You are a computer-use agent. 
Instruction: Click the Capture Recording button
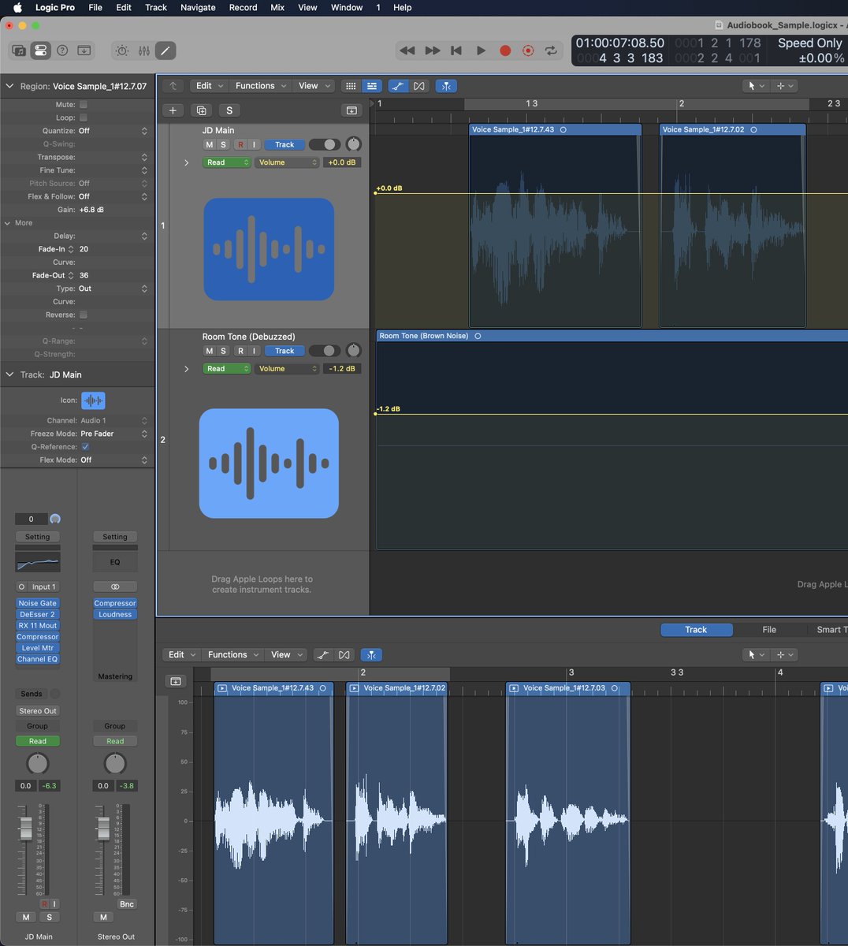(x=528, y=50)
